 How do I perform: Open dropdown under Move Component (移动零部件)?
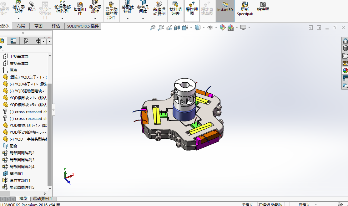coord(95,19)
